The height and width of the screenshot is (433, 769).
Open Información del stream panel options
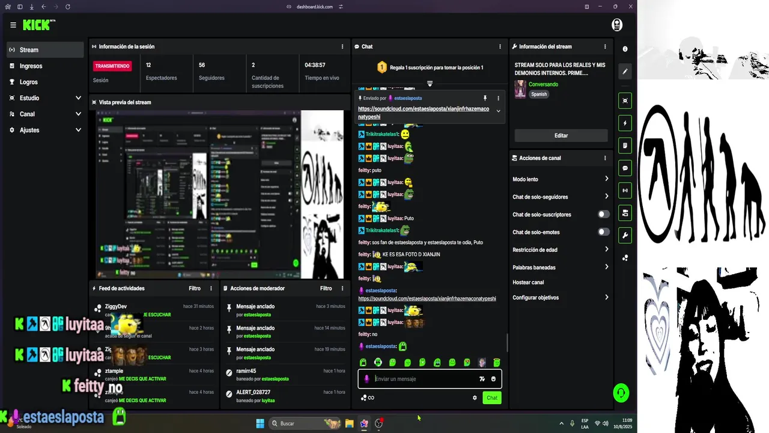tap(605, 46)
